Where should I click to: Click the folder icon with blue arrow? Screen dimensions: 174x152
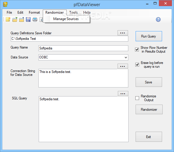(22, 19)
